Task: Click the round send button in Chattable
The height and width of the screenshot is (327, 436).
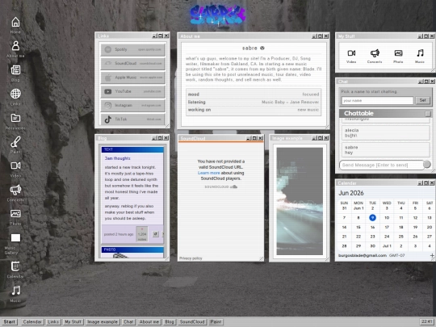Action: click(x=426, y=165)
